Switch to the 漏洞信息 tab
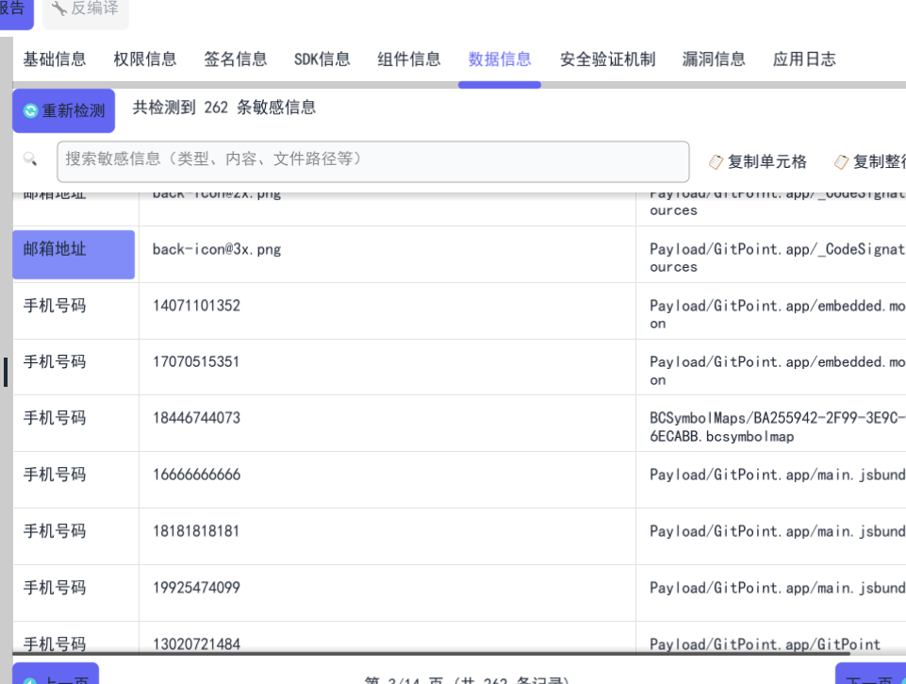The width and height of the screenshot is (906, 684). (714, 58)
